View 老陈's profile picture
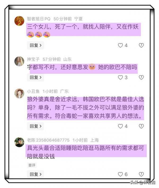This screenshot has height=188, width=159. click(19, 142)
